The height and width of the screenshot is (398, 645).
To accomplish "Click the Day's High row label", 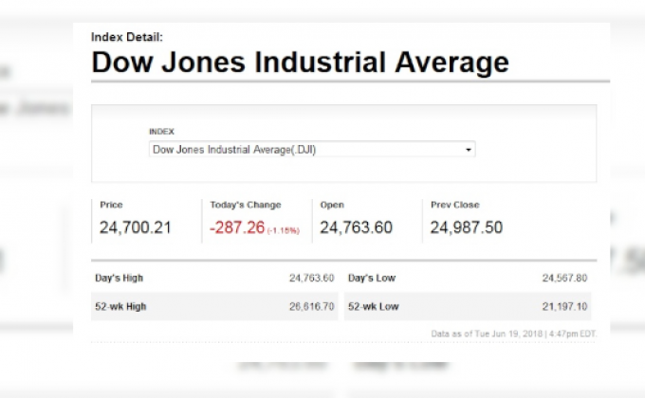I will click(120, 278).
